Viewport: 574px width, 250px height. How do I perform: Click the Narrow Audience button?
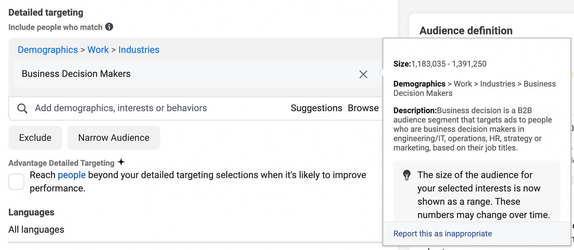coord(114,138)
